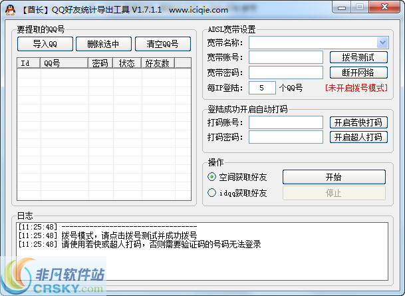The width and height of the screenshot is (405, 296).
Task: Click the 状态 column header
Action: coord(127,63)
